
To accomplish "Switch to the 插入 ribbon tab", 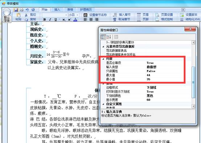I will 57,9.
